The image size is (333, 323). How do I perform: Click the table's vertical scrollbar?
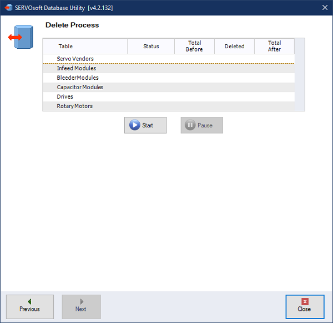point(300,75)
